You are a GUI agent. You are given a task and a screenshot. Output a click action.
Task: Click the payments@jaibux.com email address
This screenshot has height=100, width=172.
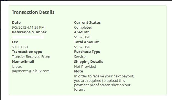(31, 71)
